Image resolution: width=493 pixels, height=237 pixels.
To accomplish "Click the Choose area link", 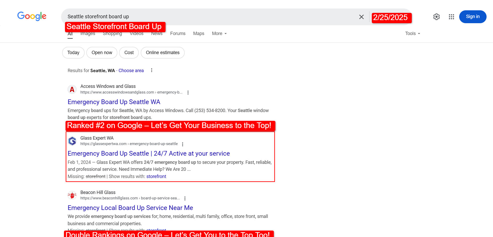I will point(131,71).
